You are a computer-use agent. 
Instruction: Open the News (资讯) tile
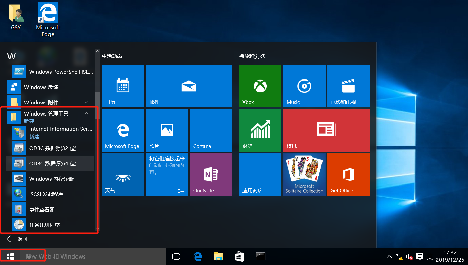(326, 130)
